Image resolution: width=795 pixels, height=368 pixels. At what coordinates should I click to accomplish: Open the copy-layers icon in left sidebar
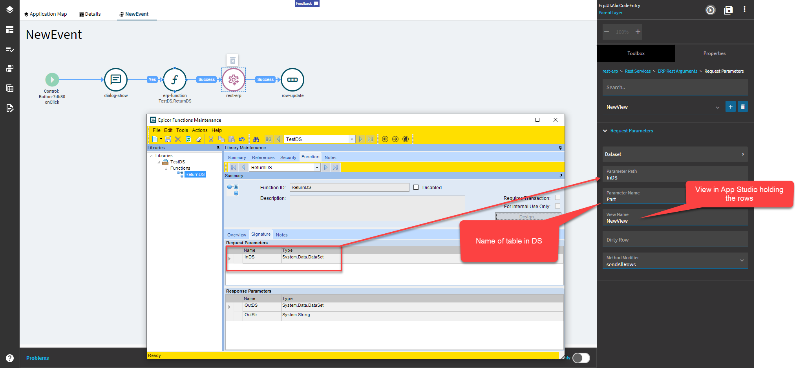[x=10, y=69]
